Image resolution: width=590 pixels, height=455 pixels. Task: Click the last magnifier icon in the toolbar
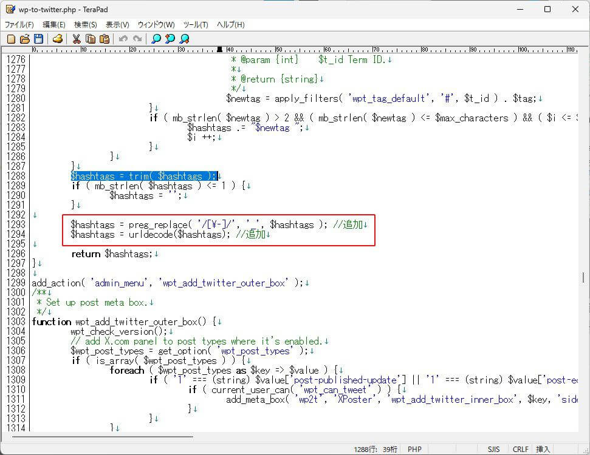(x=184, y=39)
